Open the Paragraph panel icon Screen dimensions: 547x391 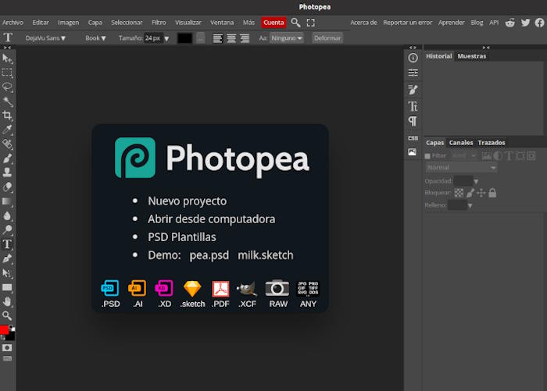pyautogui.click(x=413, y=121)
